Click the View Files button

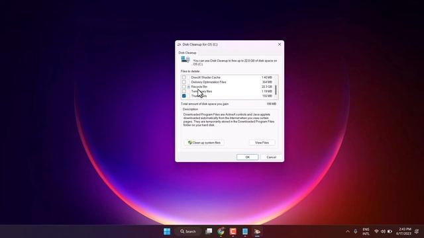(262, 143)
